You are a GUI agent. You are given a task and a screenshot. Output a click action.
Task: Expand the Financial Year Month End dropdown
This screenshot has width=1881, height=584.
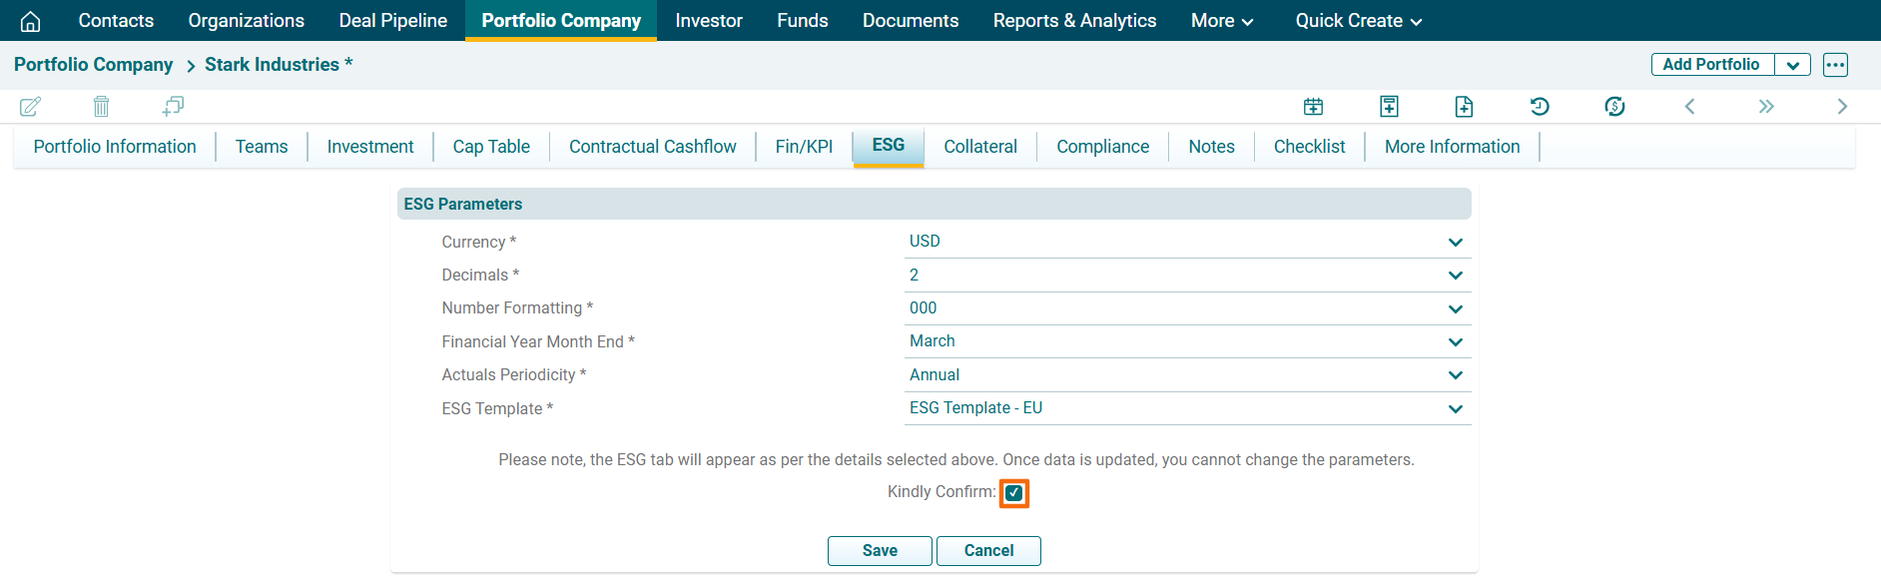(x=1186, y=341)
